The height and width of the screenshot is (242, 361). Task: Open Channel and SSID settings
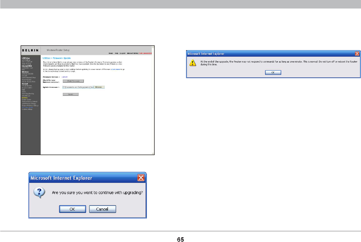tap(27, 74)
